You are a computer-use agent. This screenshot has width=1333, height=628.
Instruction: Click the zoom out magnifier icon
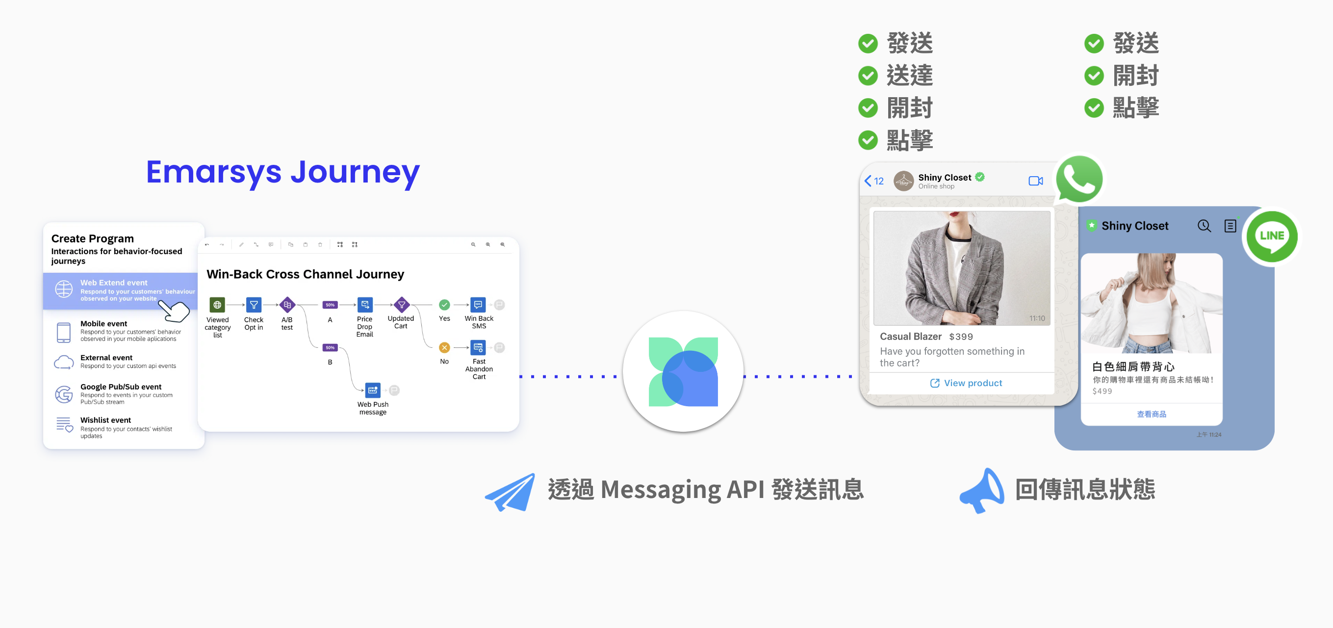pyautogui.click(x=473, y=244)
